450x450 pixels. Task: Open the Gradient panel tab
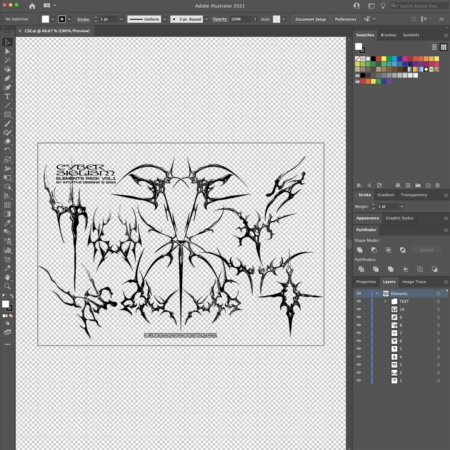click(386, 195)
